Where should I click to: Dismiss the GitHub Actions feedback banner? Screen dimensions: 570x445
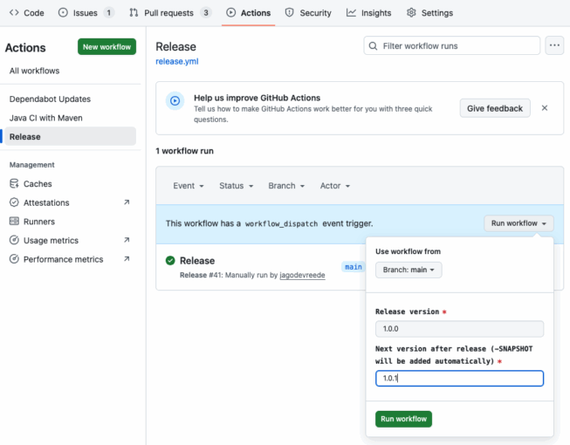[545, 108]
